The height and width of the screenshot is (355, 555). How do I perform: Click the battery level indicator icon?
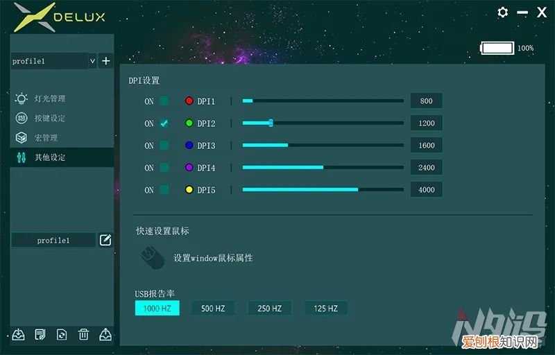coord(497,48)
